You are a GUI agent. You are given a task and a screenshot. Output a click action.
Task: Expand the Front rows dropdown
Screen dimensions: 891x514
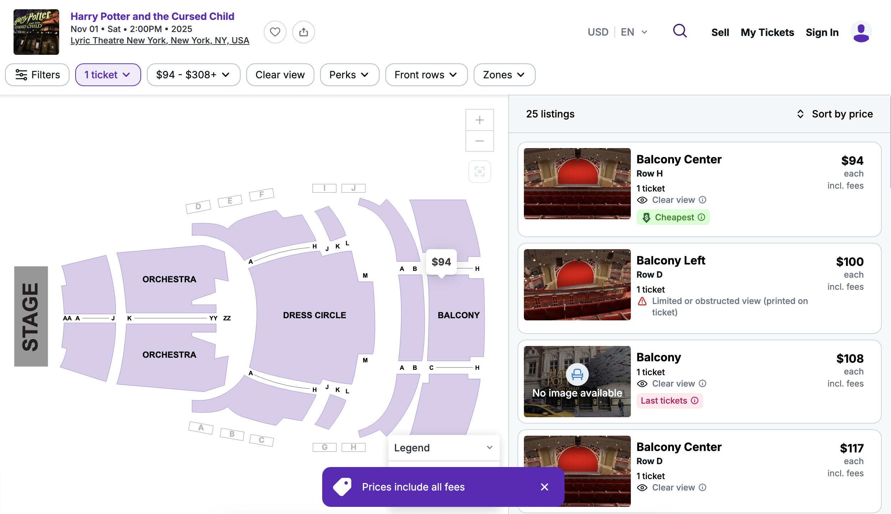426,75
